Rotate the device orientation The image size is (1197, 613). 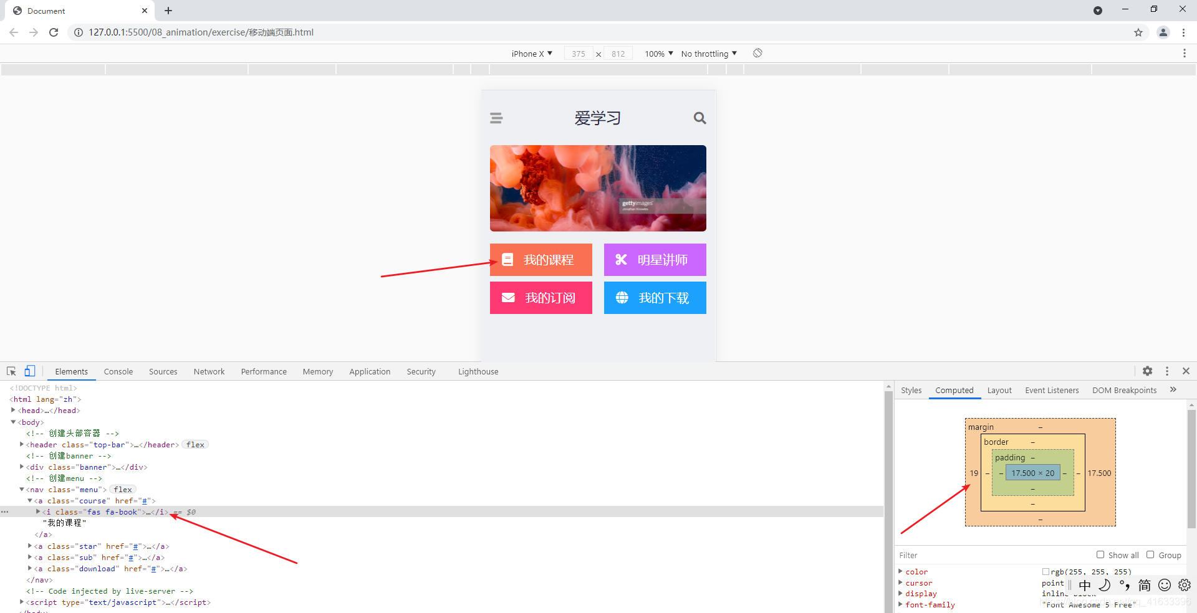(757, 54)
